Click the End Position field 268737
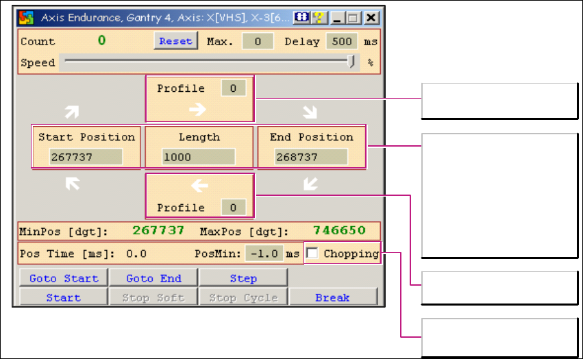 [x=311, y=157]
